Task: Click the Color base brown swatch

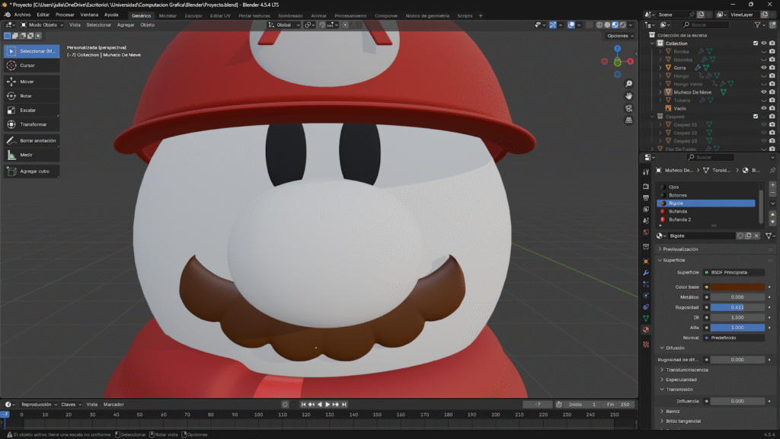Action: coord(737,287)
